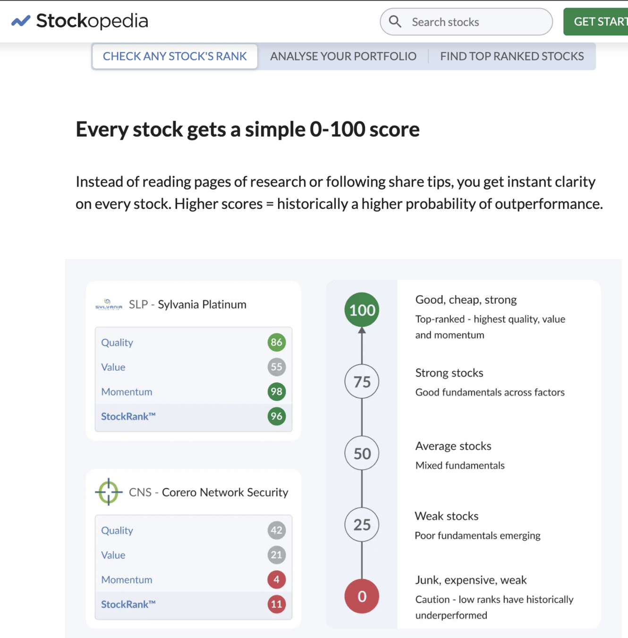The width and height of the screenshot is (628, 638).
Task: Click Sylvania's Momentum score badge 98
Action: click(277, 391)
